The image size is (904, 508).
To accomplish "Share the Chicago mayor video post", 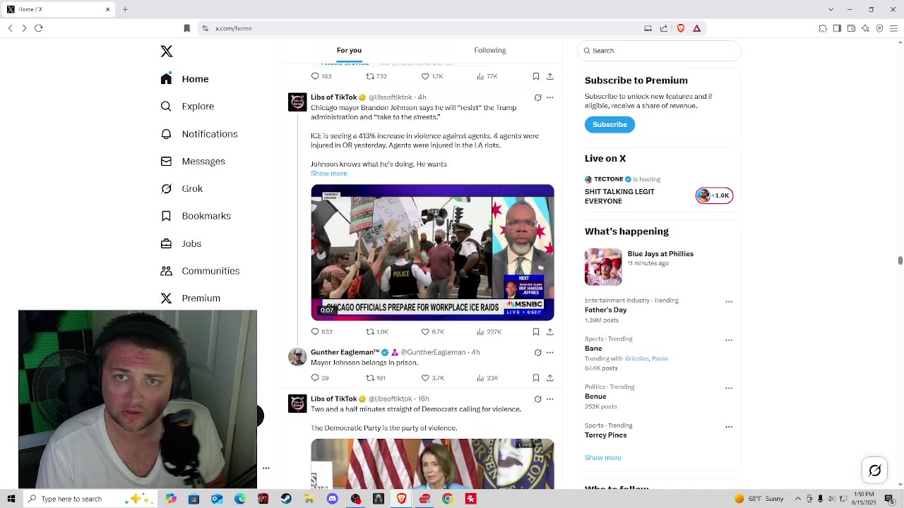I will (x=550, y=332).
